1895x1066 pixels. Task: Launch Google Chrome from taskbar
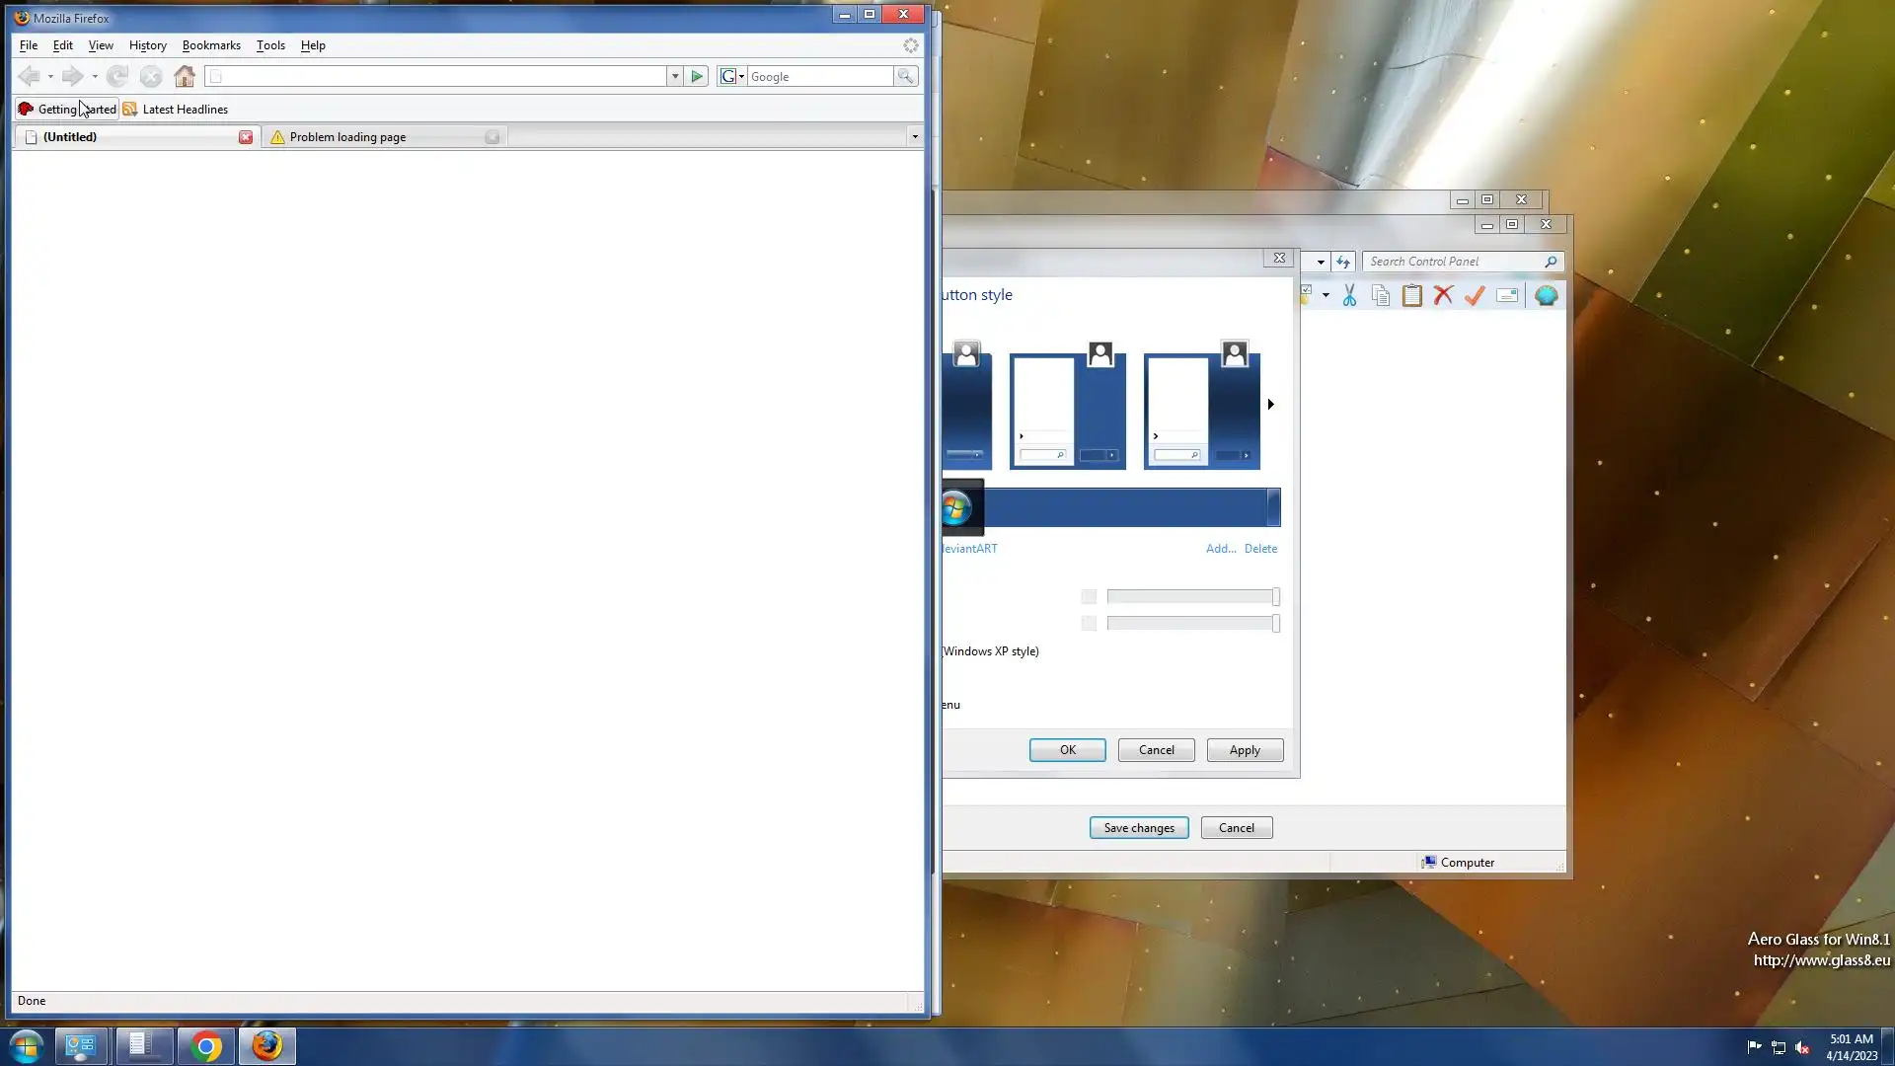(206, 1046)
